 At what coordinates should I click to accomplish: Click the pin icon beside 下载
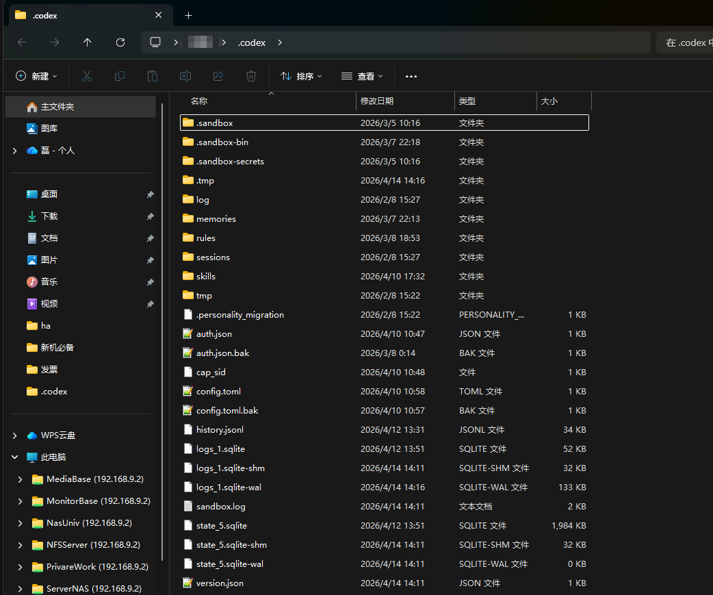[x=150, y=216]
